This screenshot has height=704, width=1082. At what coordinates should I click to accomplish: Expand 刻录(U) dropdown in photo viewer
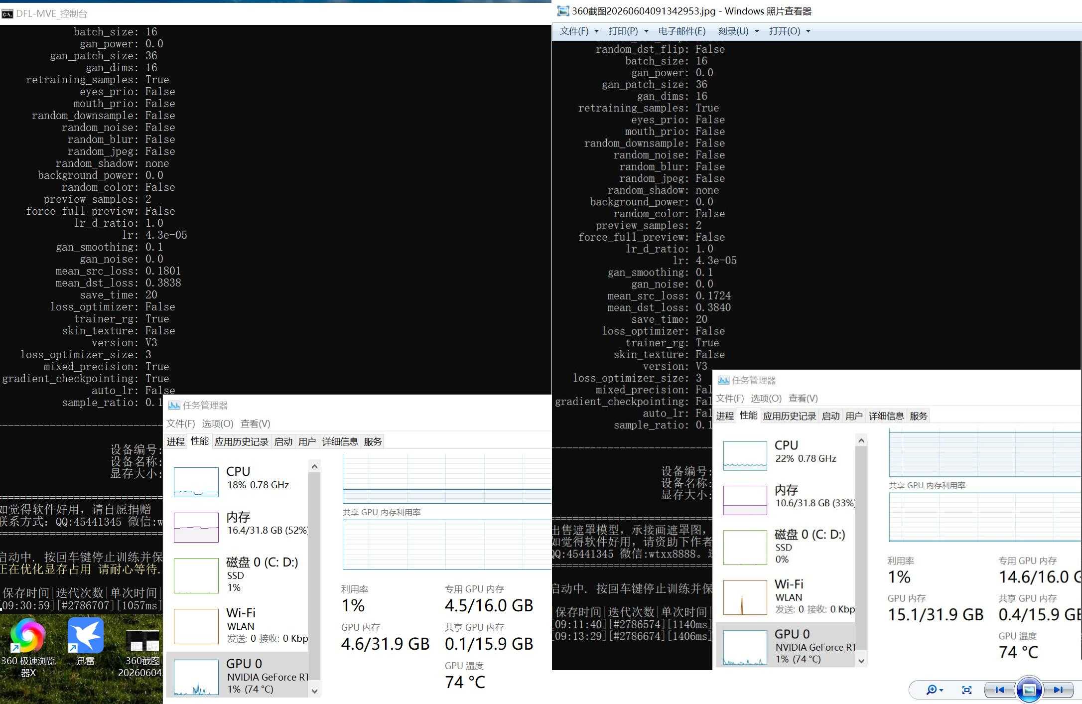click(738, 31)
